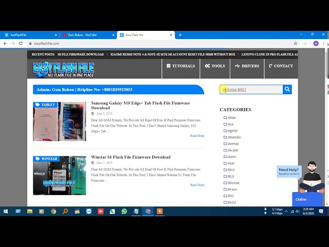Screen dimensions: 329x247
Task: Open the Chrome profile avatar M
Action: tap(316, 43)
